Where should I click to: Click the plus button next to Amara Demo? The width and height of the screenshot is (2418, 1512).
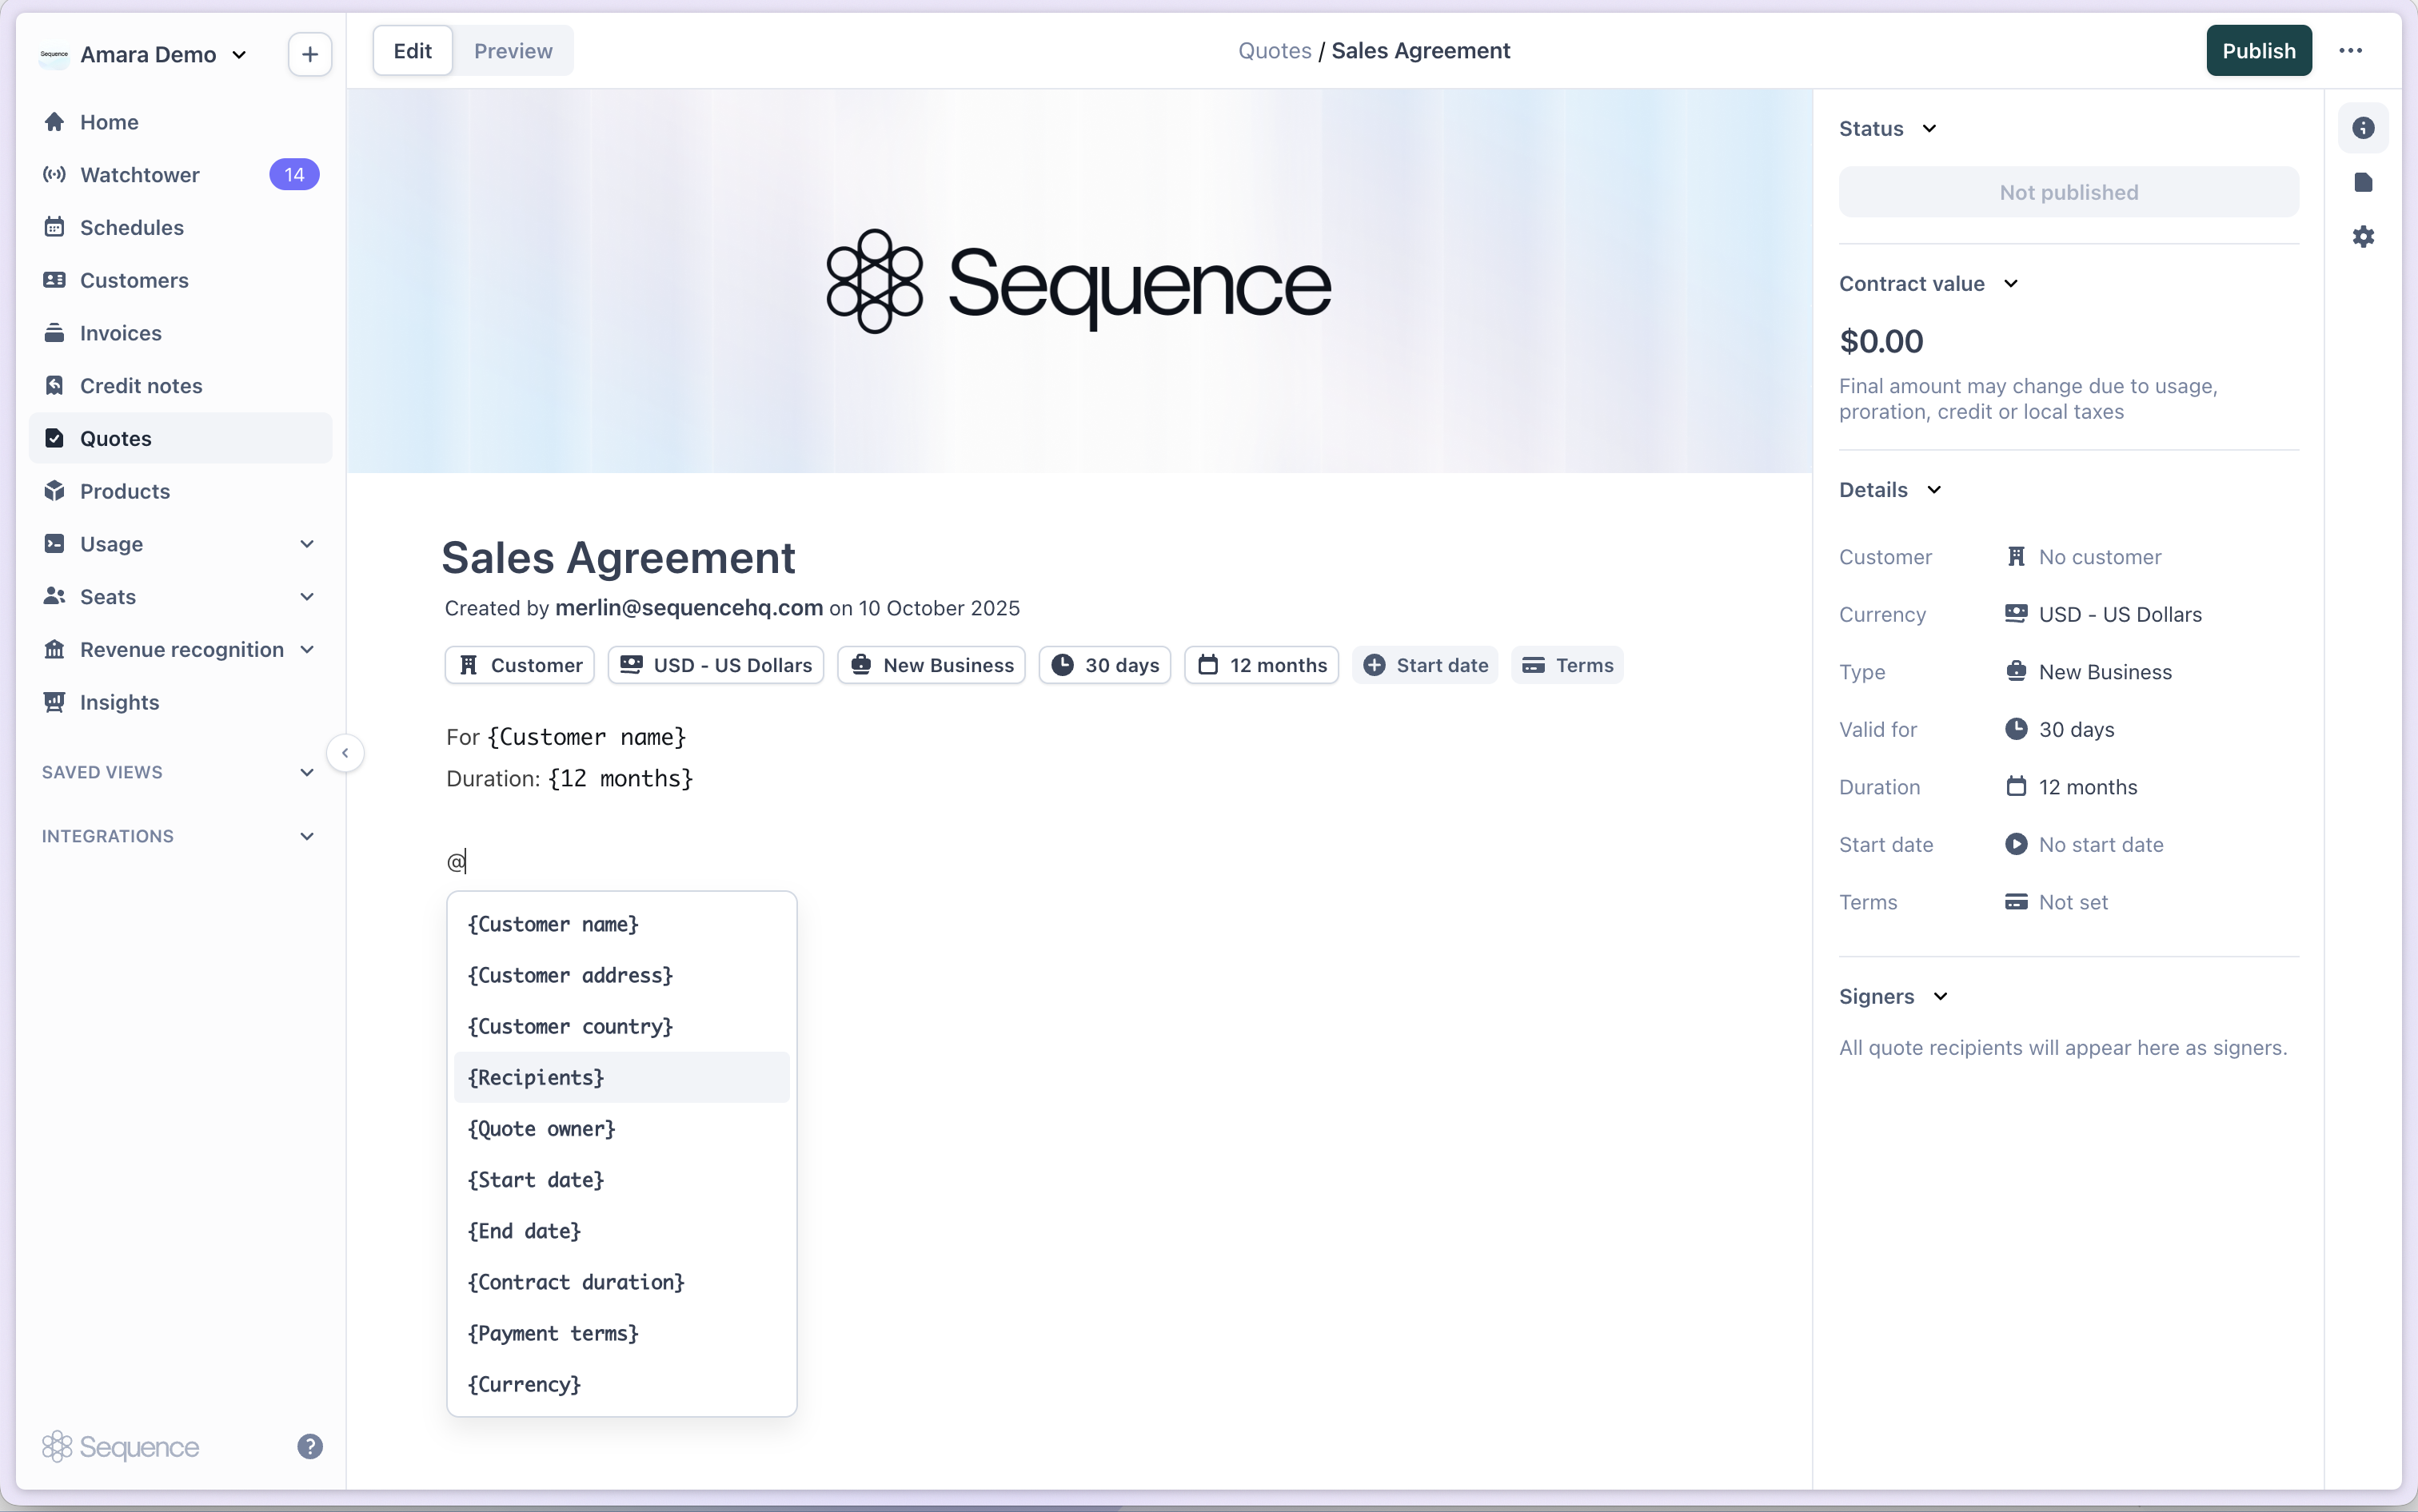point(309,54)
